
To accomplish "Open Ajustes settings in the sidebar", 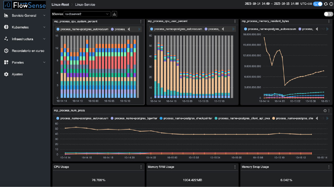I will [x=17, y=74].
